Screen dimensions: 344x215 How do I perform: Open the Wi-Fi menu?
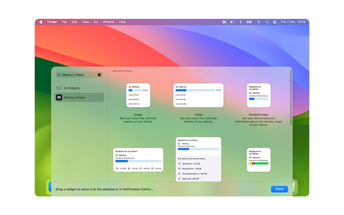click(259, 22)
